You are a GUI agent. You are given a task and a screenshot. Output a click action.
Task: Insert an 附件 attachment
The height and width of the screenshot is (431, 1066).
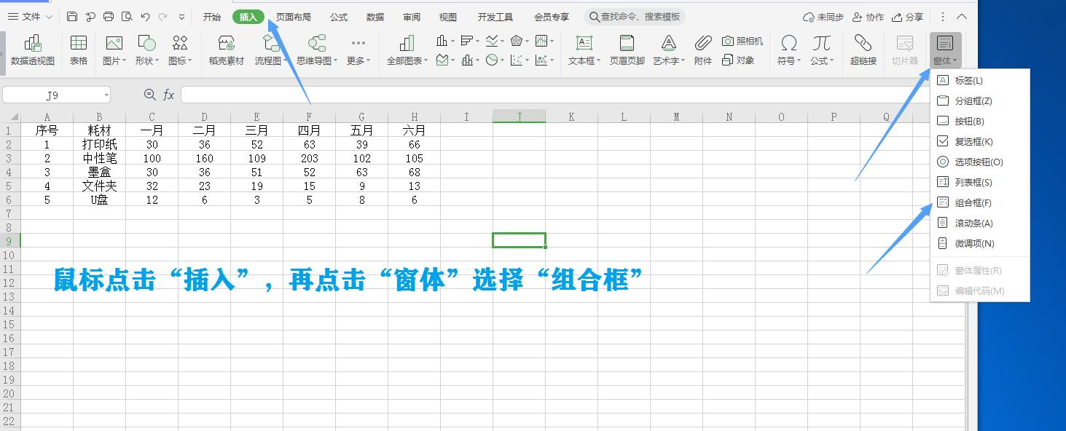coord(702,51)
